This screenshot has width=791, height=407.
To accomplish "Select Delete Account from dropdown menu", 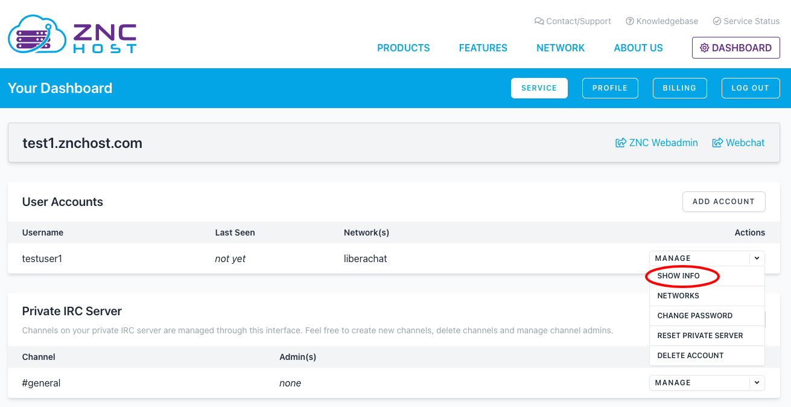I will tap(690, 356).
